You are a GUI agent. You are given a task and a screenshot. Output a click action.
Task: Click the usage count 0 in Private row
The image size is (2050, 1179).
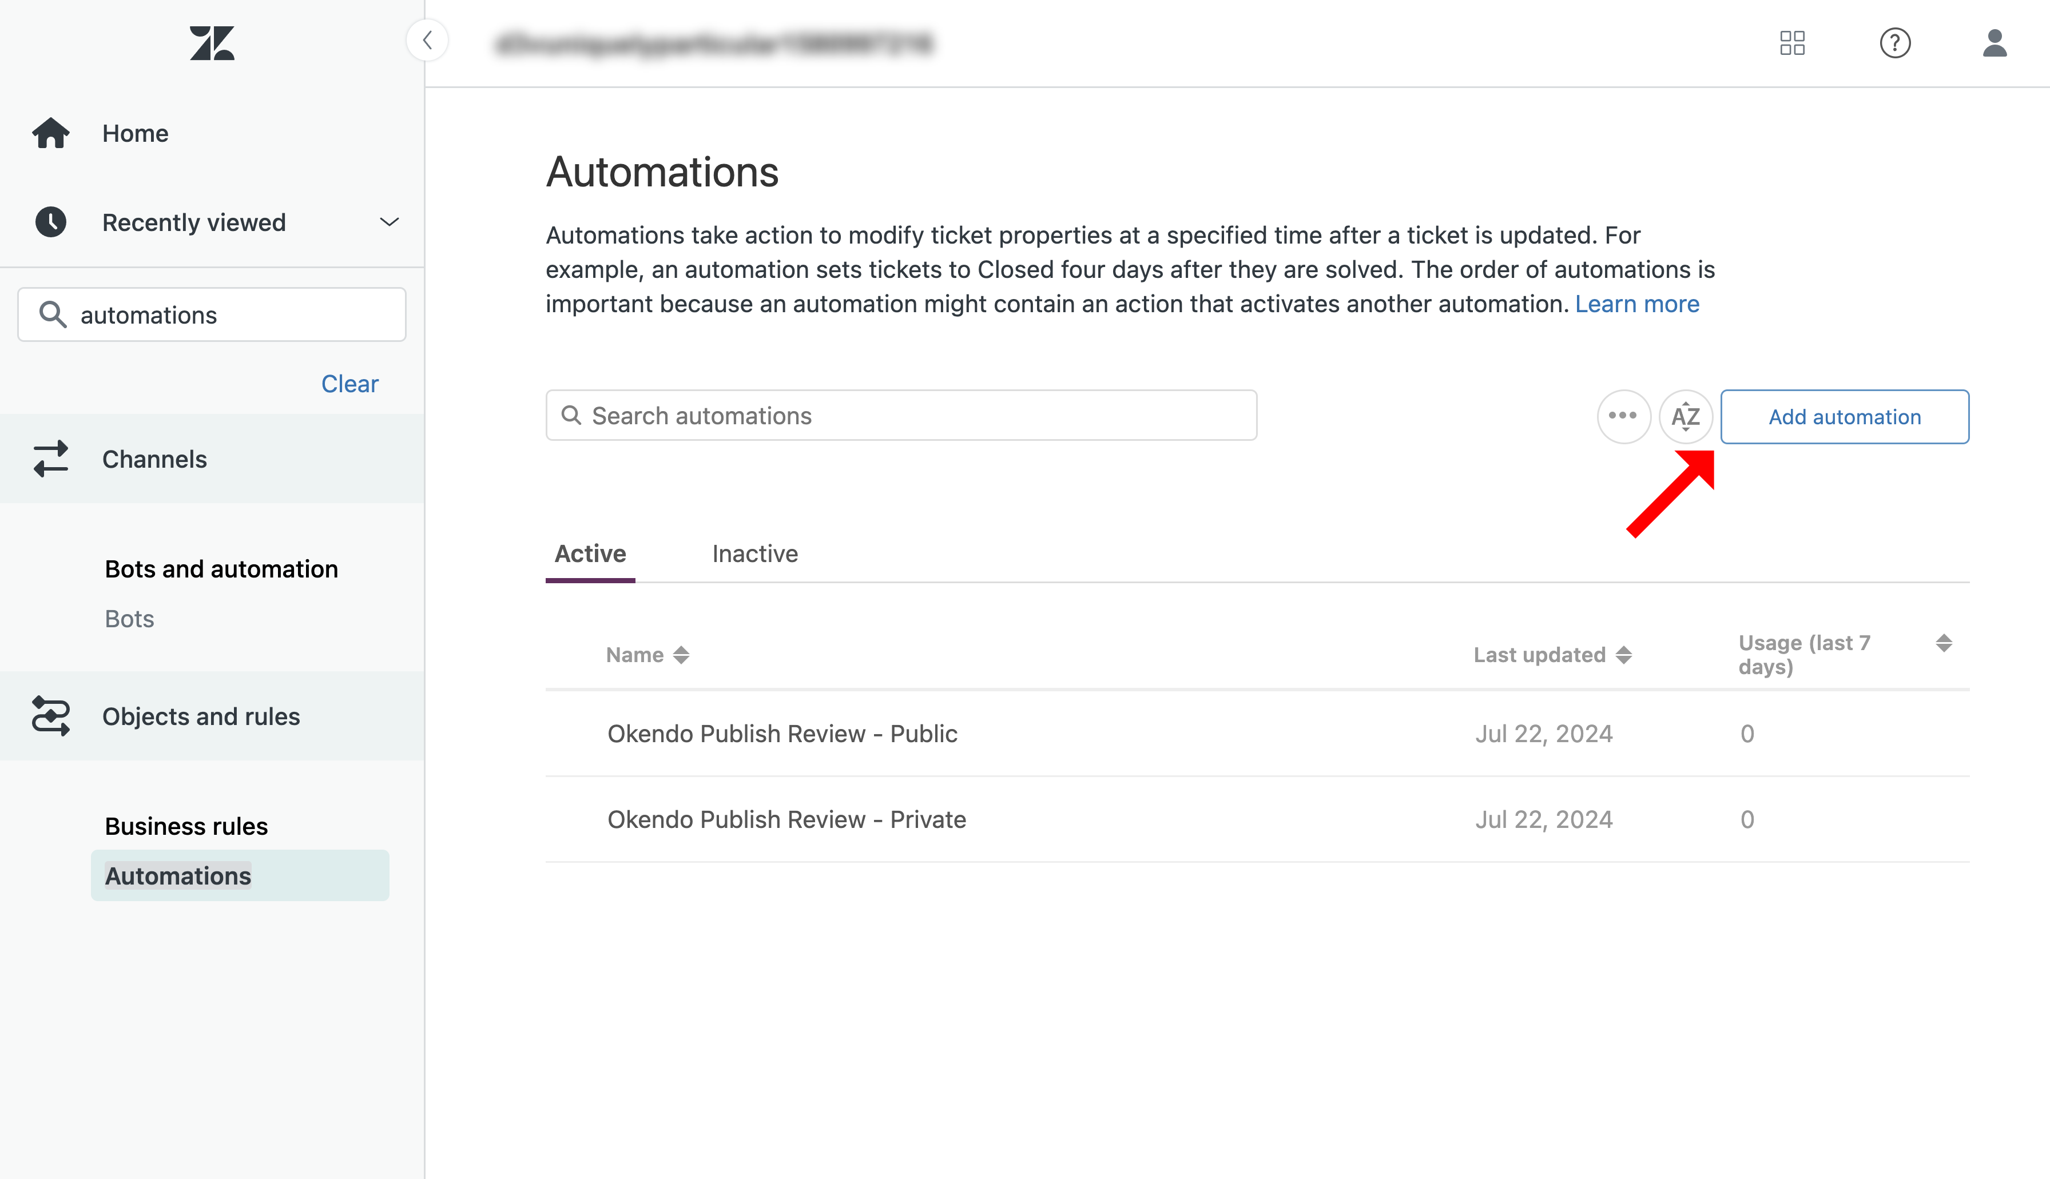[x=1747, y=819]
